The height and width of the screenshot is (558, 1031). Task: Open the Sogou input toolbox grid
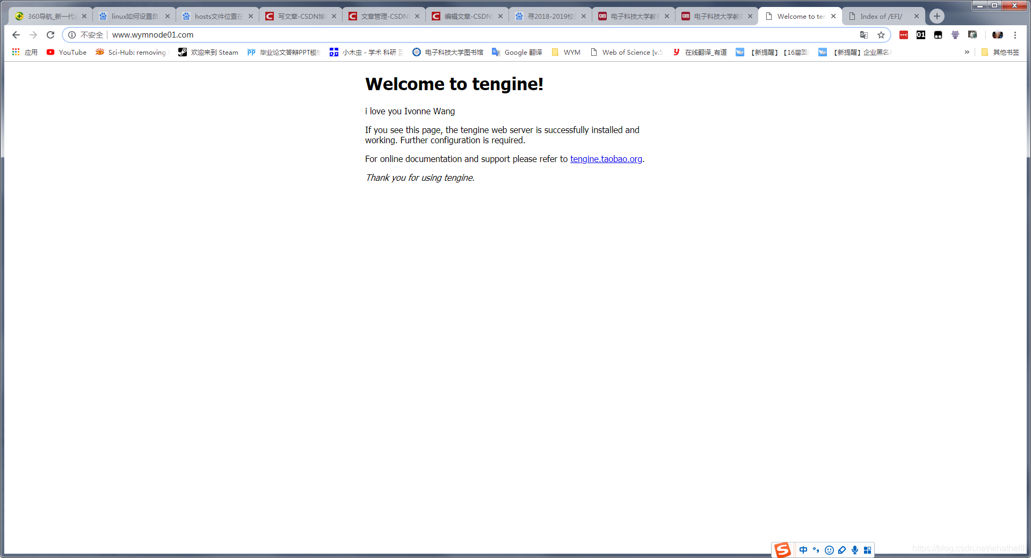tap(868, 550)
